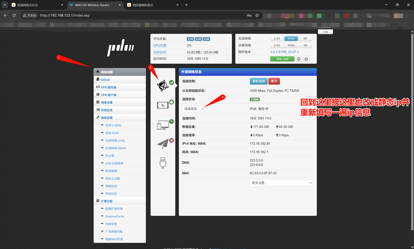Open the saved password key icon
Screen dimensions: 414x249
[249, 15]
